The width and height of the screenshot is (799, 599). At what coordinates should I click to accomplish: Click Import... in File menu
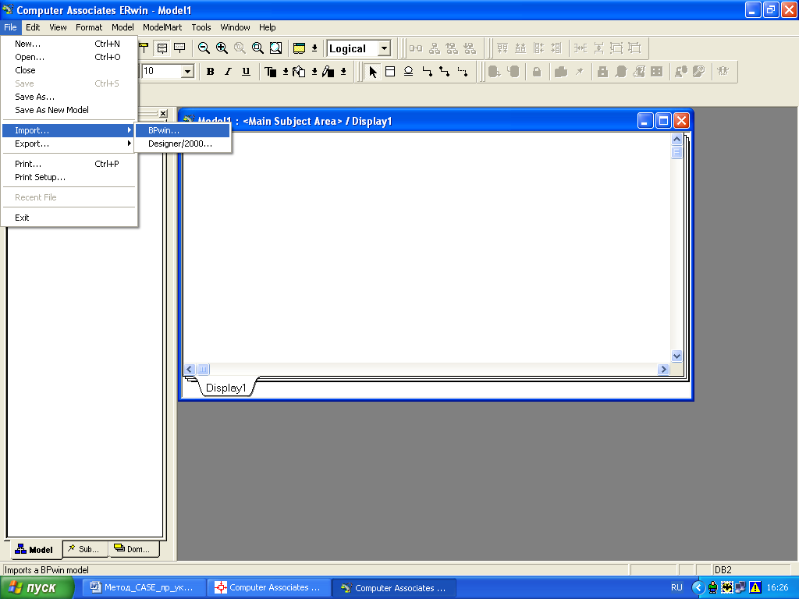pyautogui.click(x=69, y=130)
